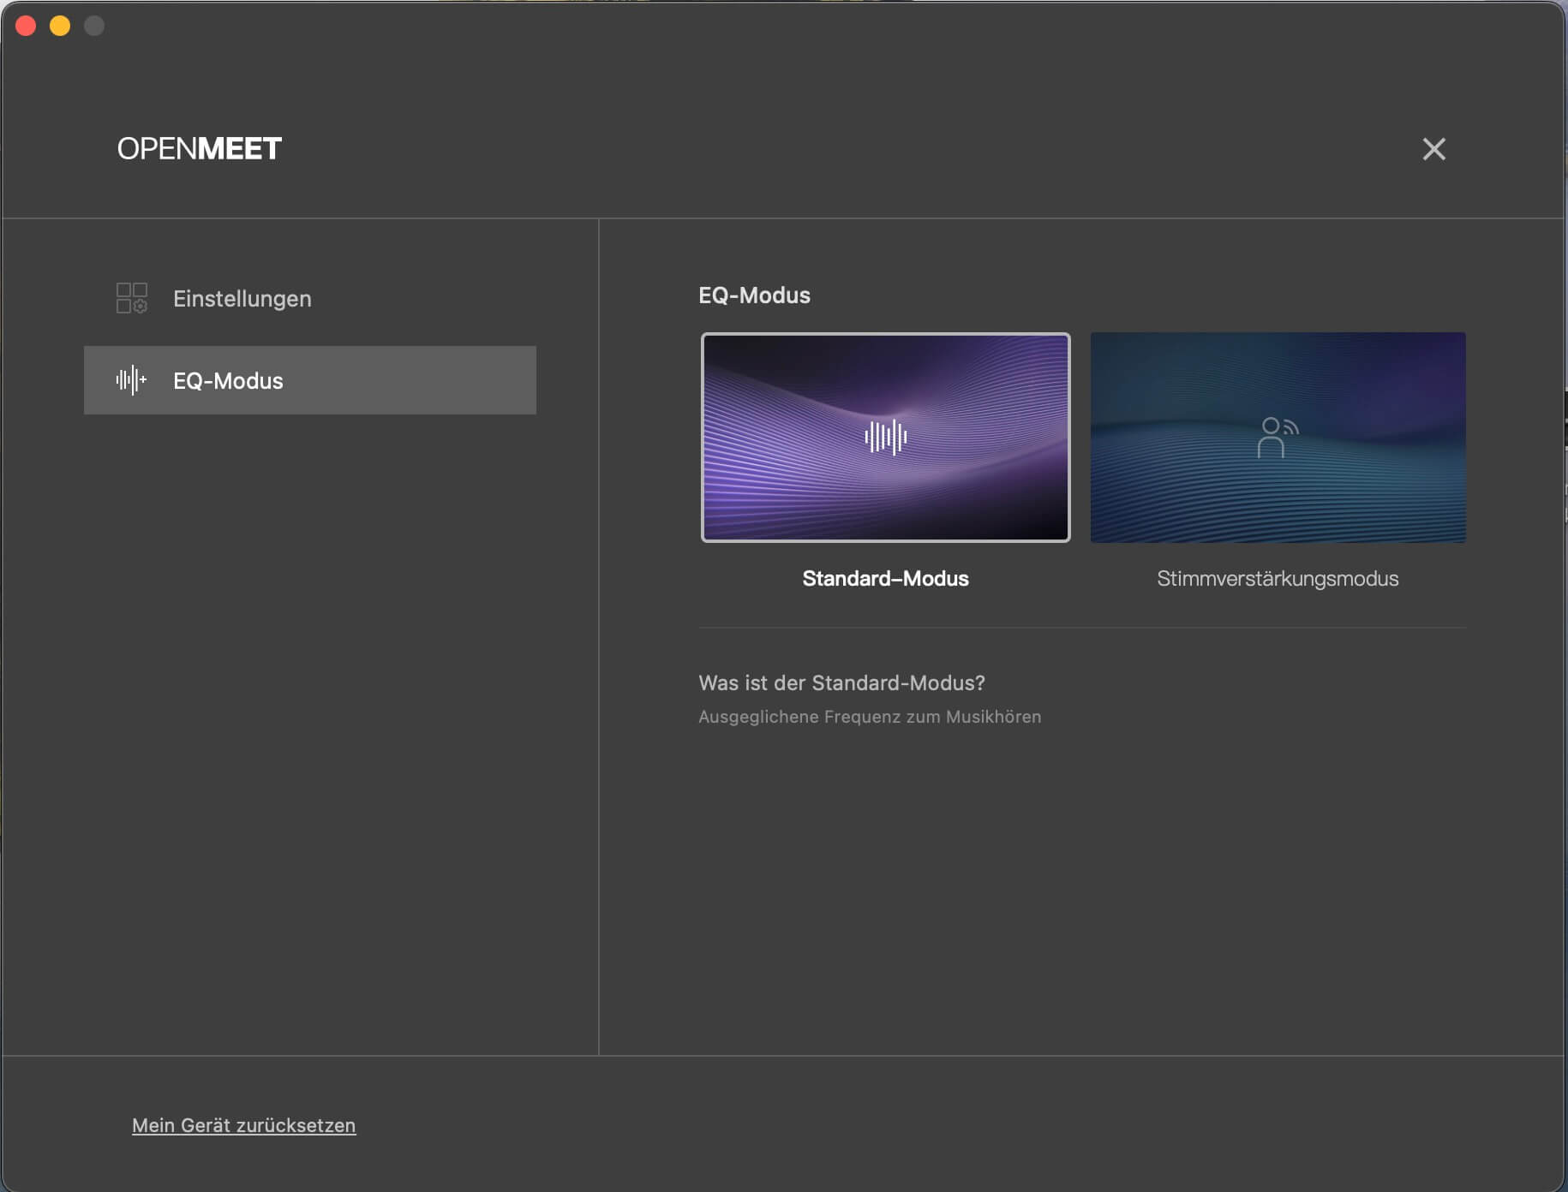The image size is (1568, 1192).
Task: Click the EQ-Modus waveform sidebar icon
Action: tap(131, 380)
